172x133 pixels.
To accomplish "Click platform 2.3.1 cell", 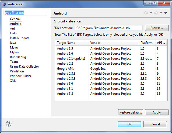I will 143,74.
